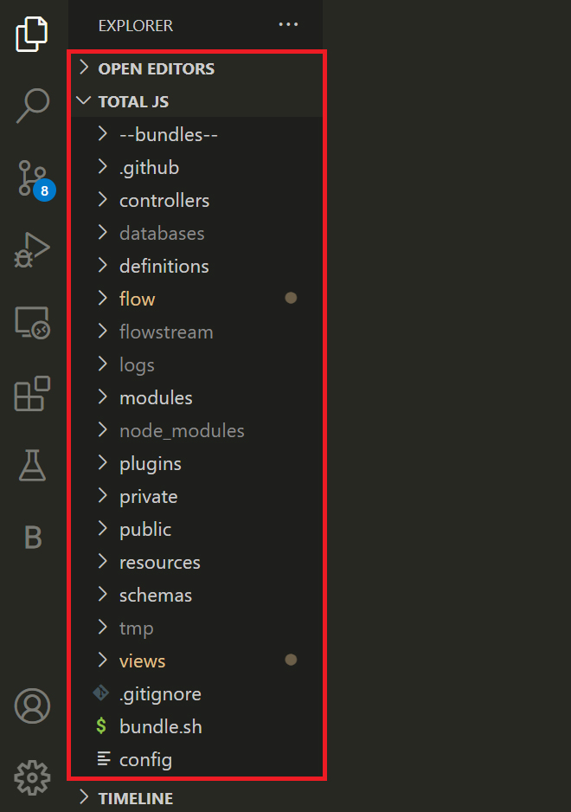Select the Testing flask icon
The width and height of the screenshot is (571, 812).
coord(33,466)
